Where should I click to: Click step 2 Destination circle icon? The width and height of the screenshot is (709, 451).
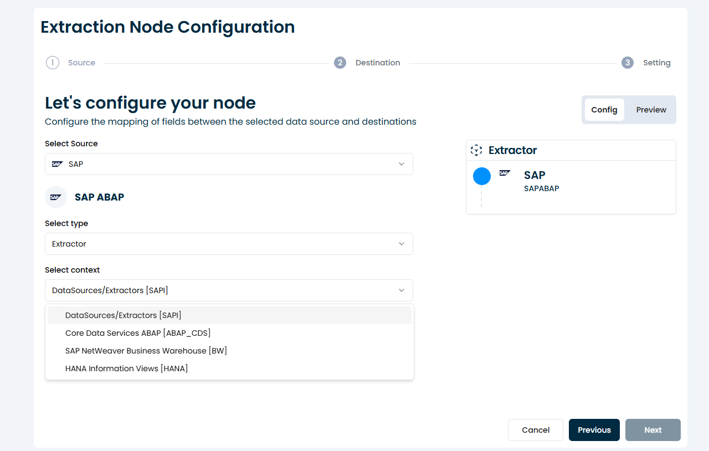pyautogui.click(x=340, y=63)
